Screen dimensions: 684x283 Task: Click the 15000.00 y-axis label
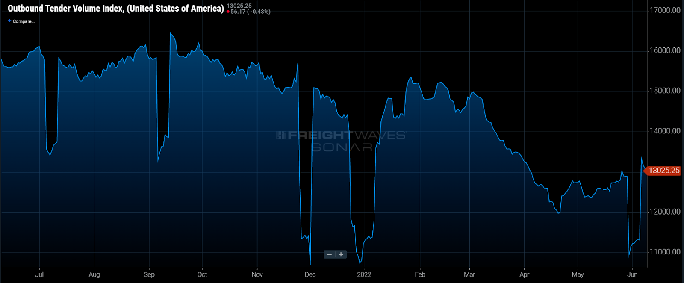tap(665, 91)
